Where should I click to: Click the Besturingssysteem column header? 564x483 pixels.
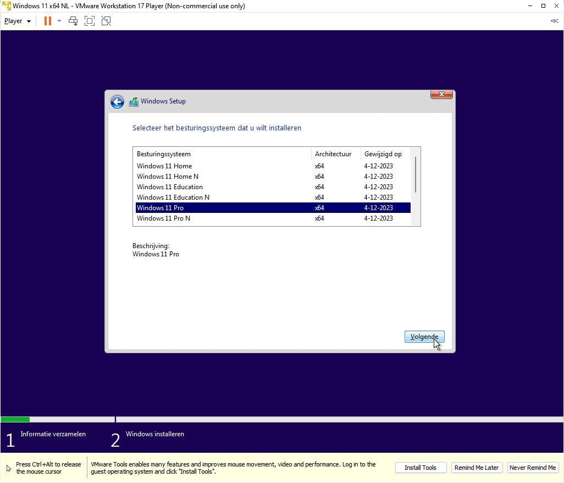(222, 154)
